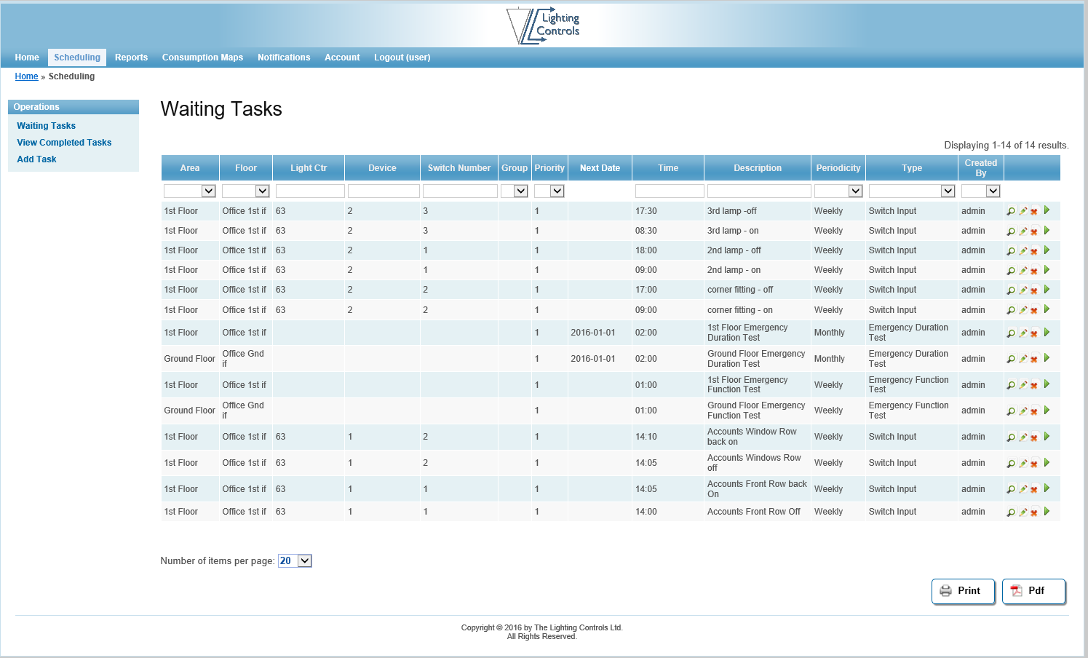Go to the Home menu
1088x658 pixels.
tap(27, 58)
